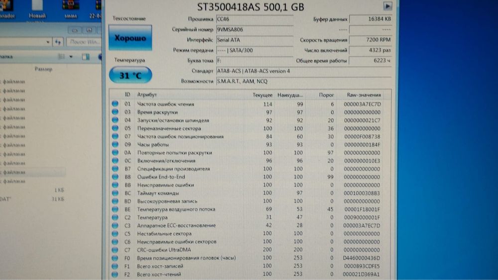Click the status dot of row 04 Запуски/остановки шпинделя
498x280 pixels.
[x=115, y=120]
